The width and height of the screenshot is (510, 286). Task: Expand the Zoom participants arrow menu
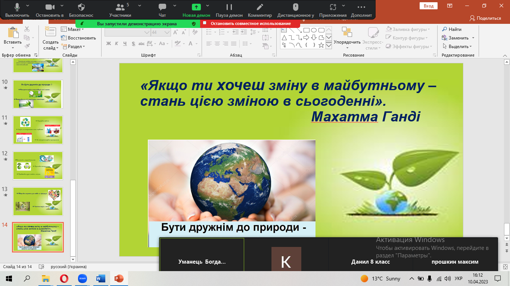pos(140,6)
